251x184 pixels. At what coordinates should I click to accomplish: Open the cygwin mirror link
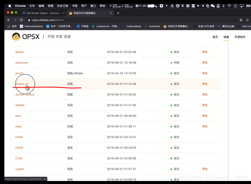(20, 169)
